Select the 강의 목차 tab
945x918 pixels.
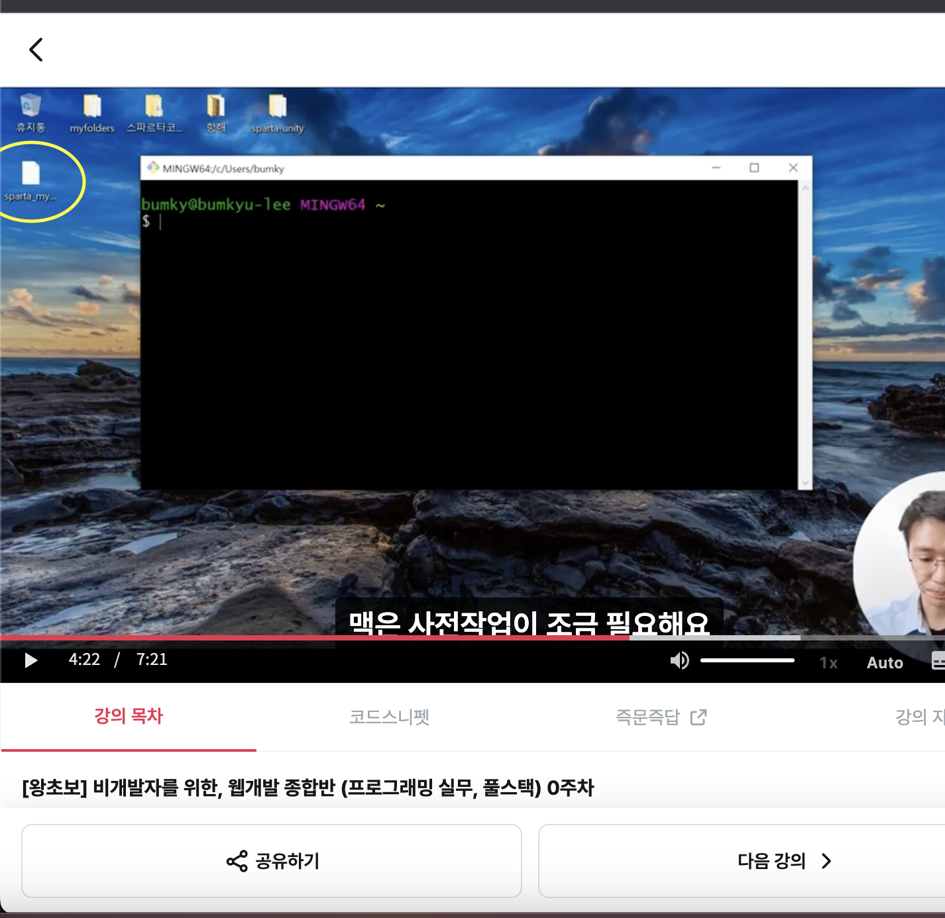(129, 716)
